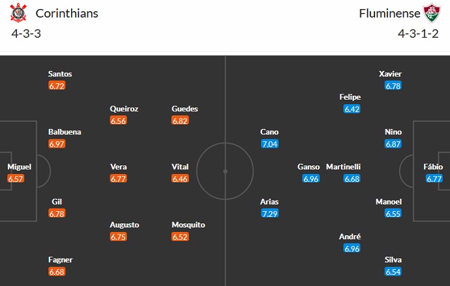Select Arias's 7.29 rating badge

click(269, 213)
